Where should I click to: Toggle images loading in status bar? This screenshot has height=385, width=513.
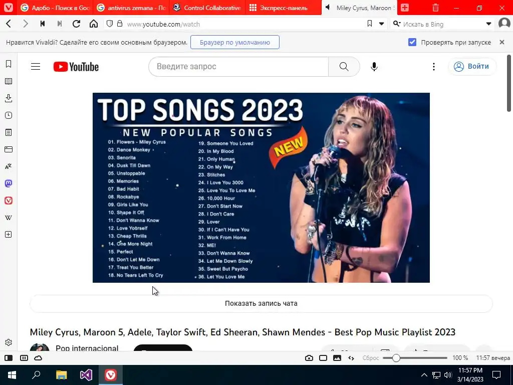[337, 358]
